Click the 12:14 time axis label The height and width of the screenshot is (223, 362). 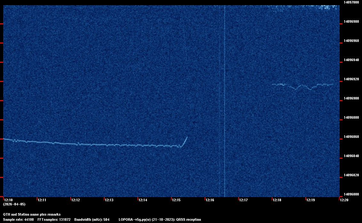[x=143, y=200]
